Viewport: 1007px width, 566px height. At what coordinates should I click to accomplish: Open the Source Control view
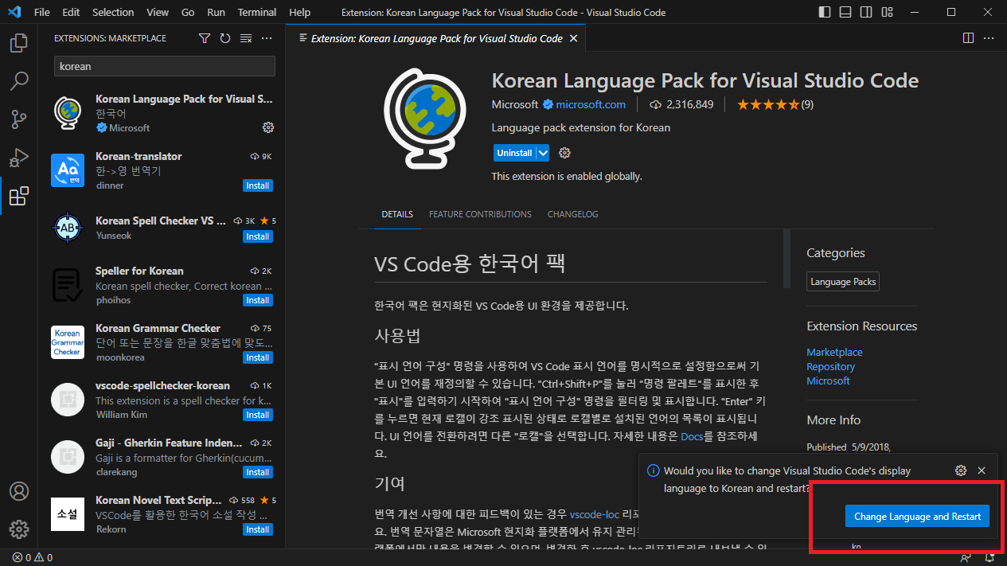pos(19,119)
